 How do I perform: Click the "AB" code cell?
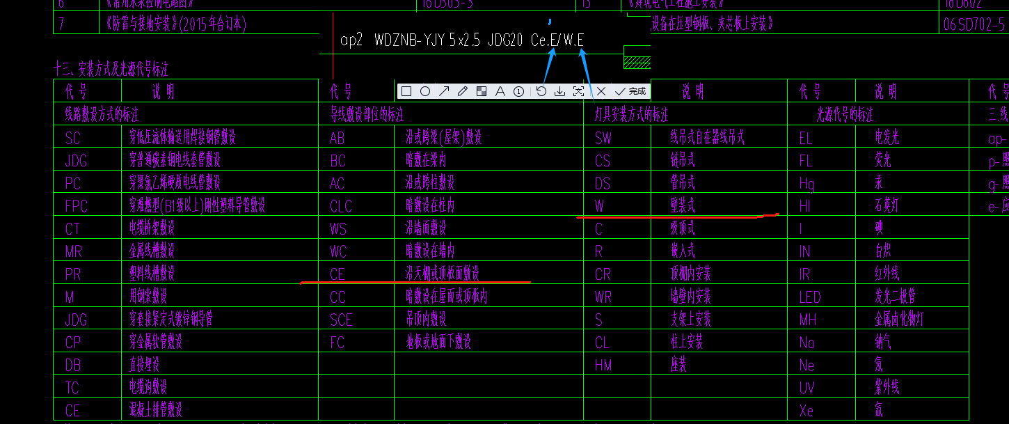[337, 138]
